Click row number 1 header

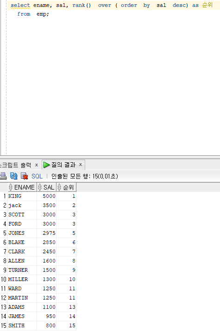point(4,196)
